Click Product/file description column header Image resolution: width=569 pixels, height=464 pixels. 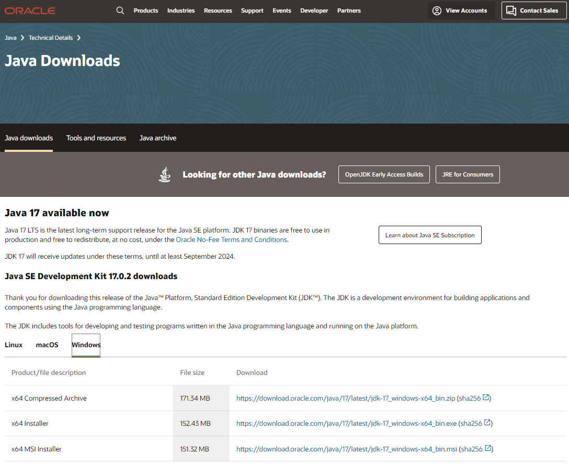point(49,372)
